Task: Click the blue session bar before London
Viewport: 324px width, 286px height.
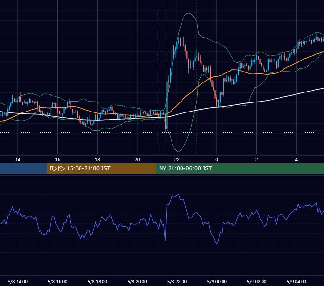Action: click(23, 168)
